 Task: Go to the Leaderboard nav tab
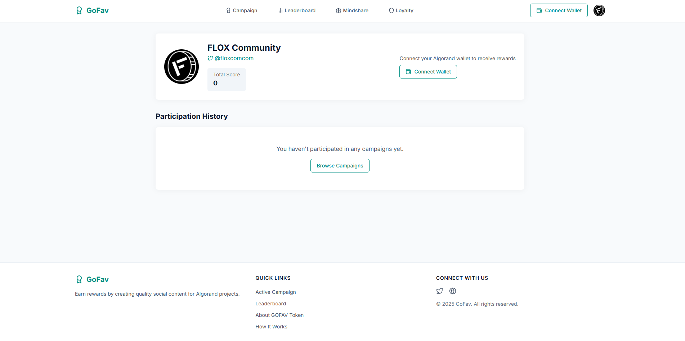[297, 10]
